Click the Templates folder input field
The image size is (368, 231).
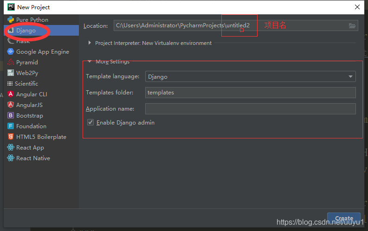(251, 93)
